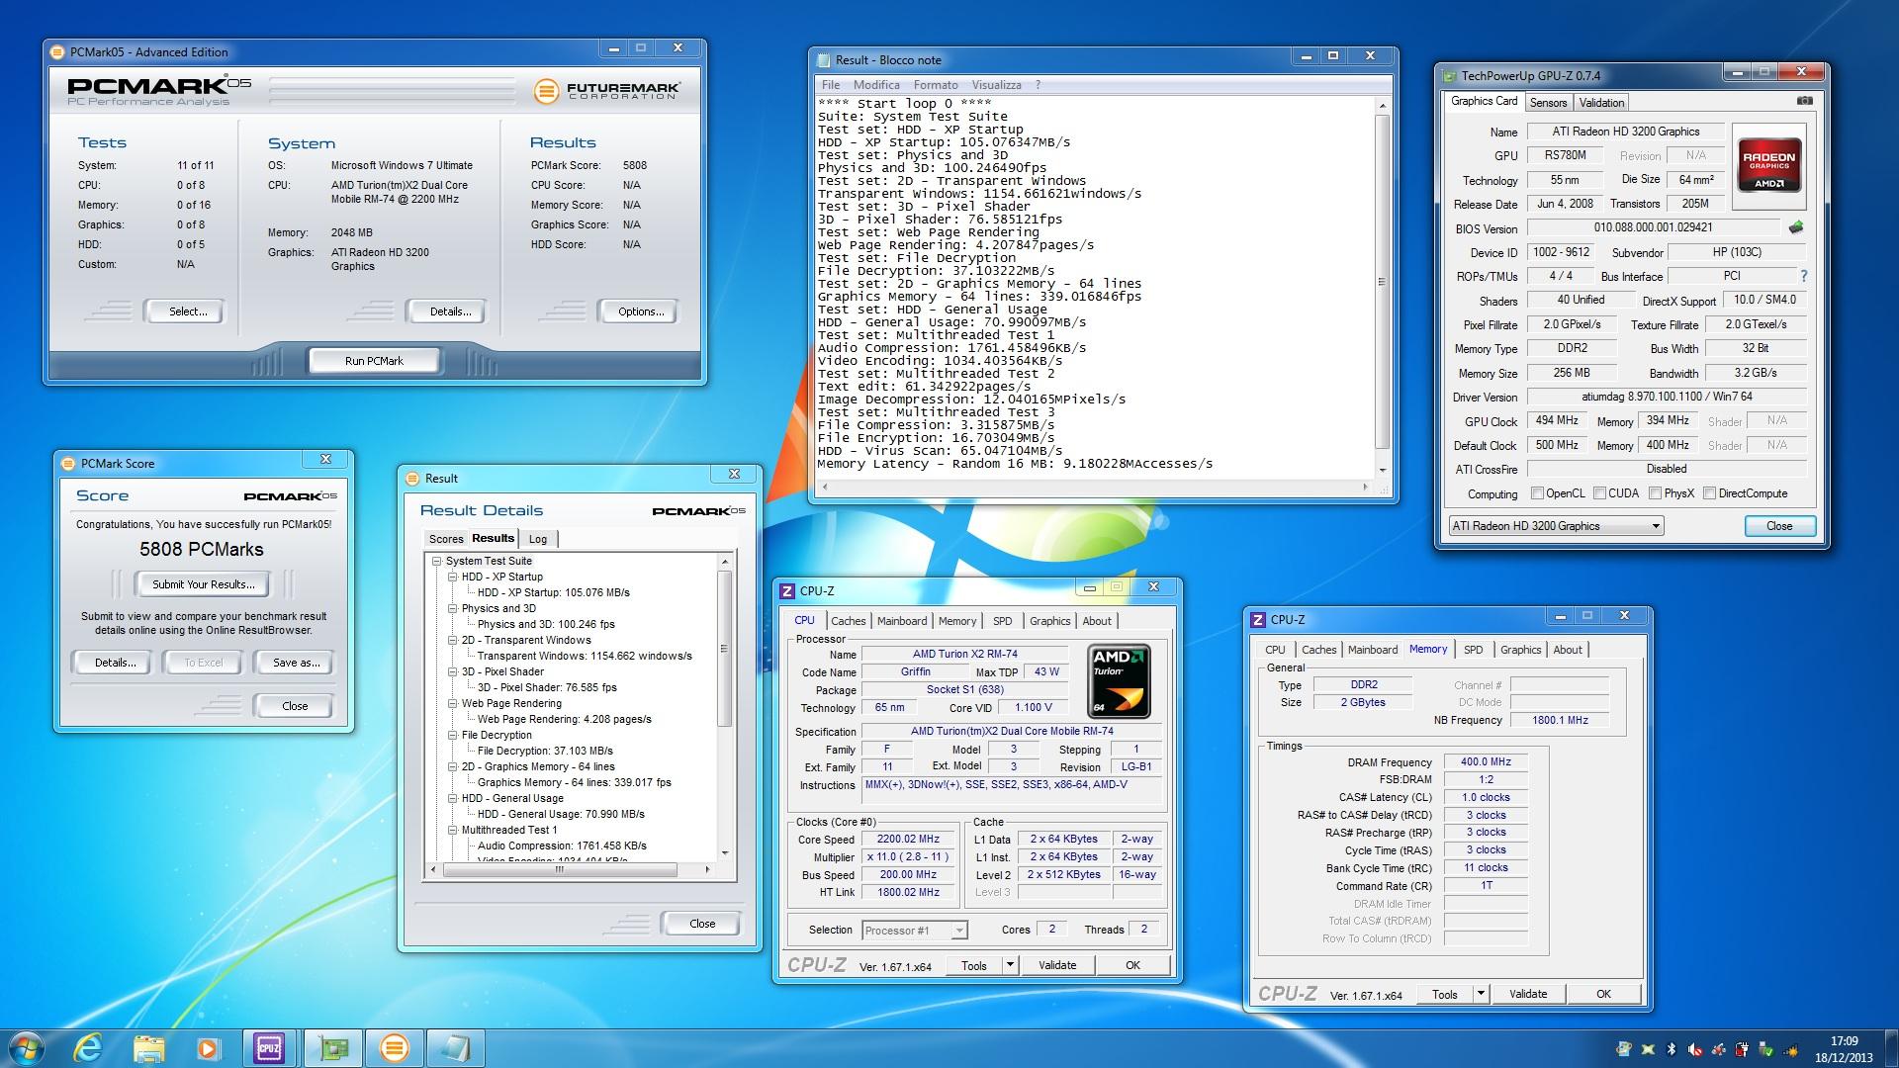
Task: Toggle the CUDA checkbox in GPU-Z
Action: 1599,493
